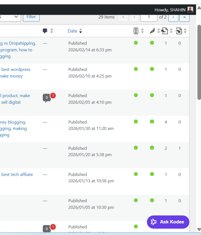Jump to last page of posts
The image size is (201, 235).
point(184,17)
